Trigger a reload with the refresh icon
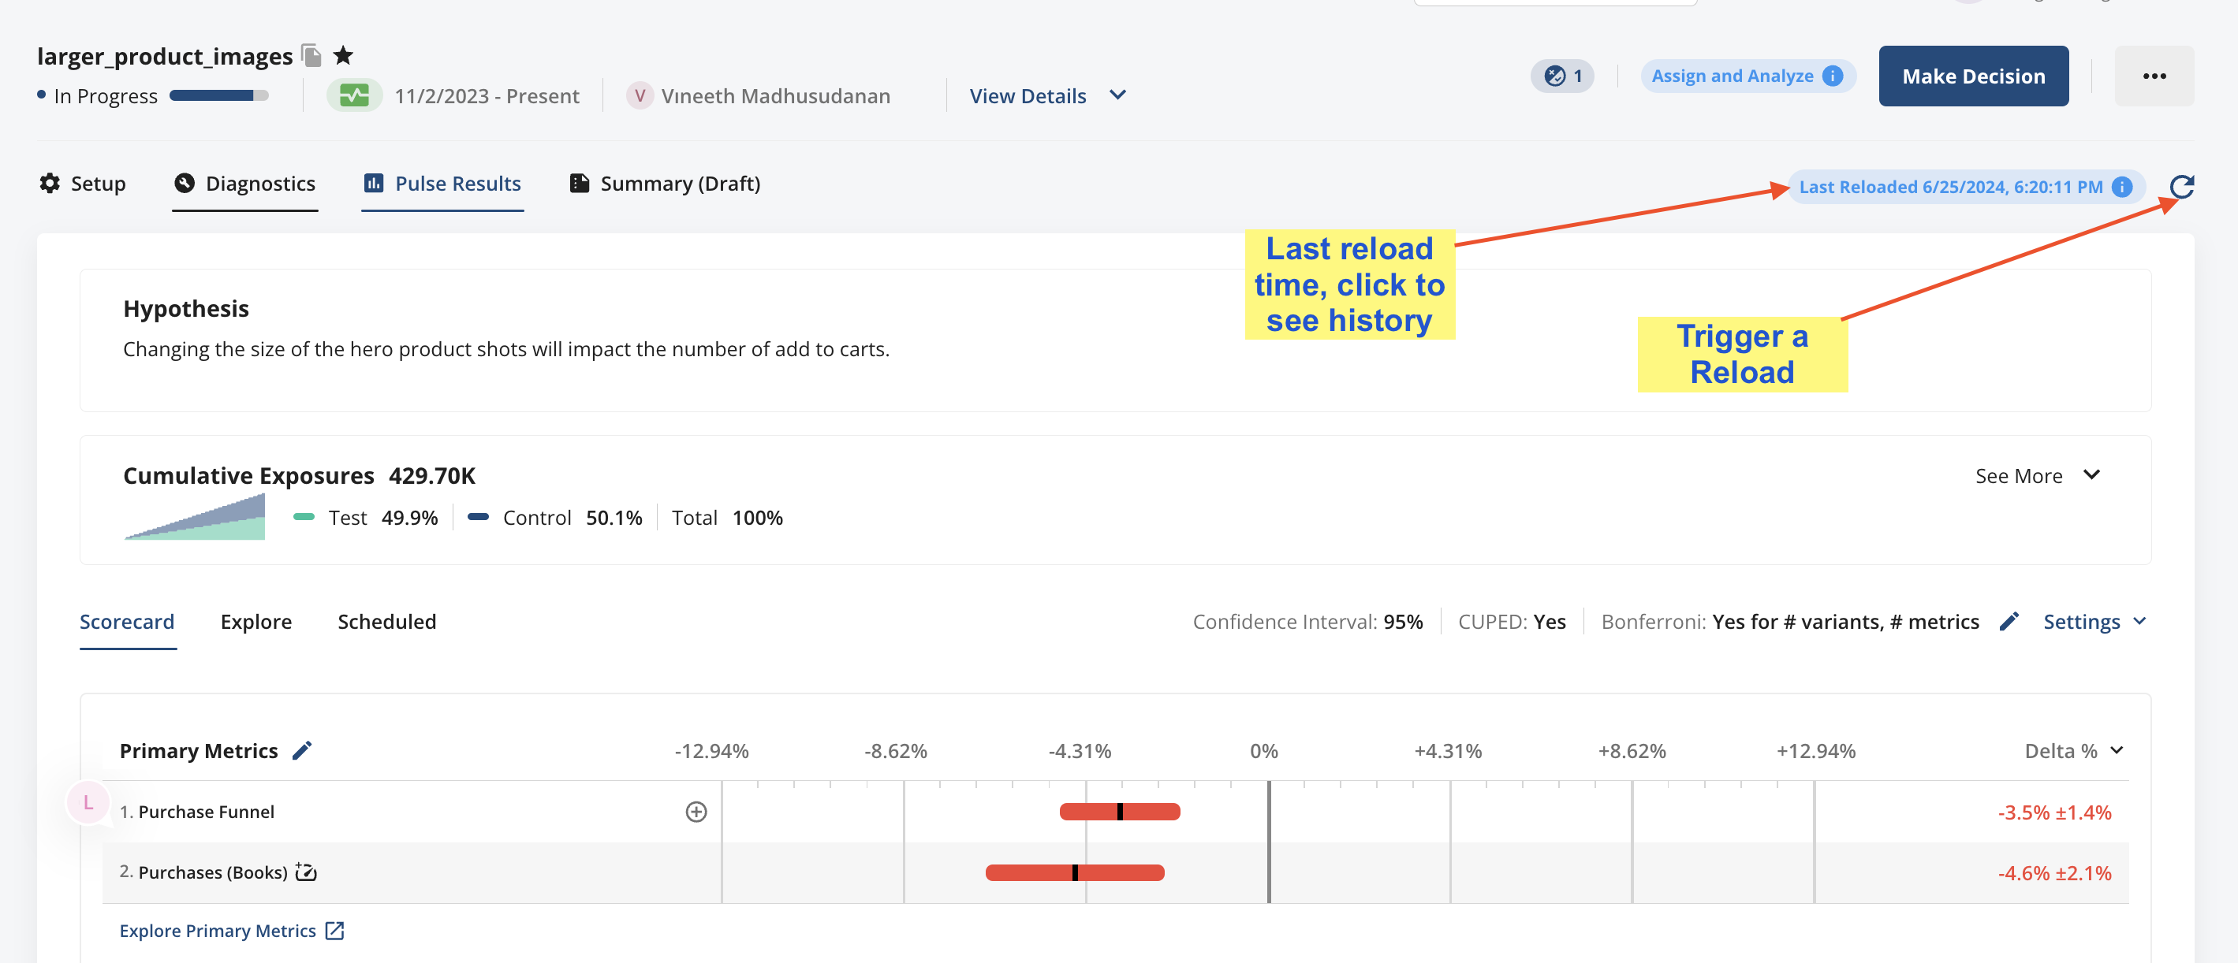2238x963 pixels. 2180,187
